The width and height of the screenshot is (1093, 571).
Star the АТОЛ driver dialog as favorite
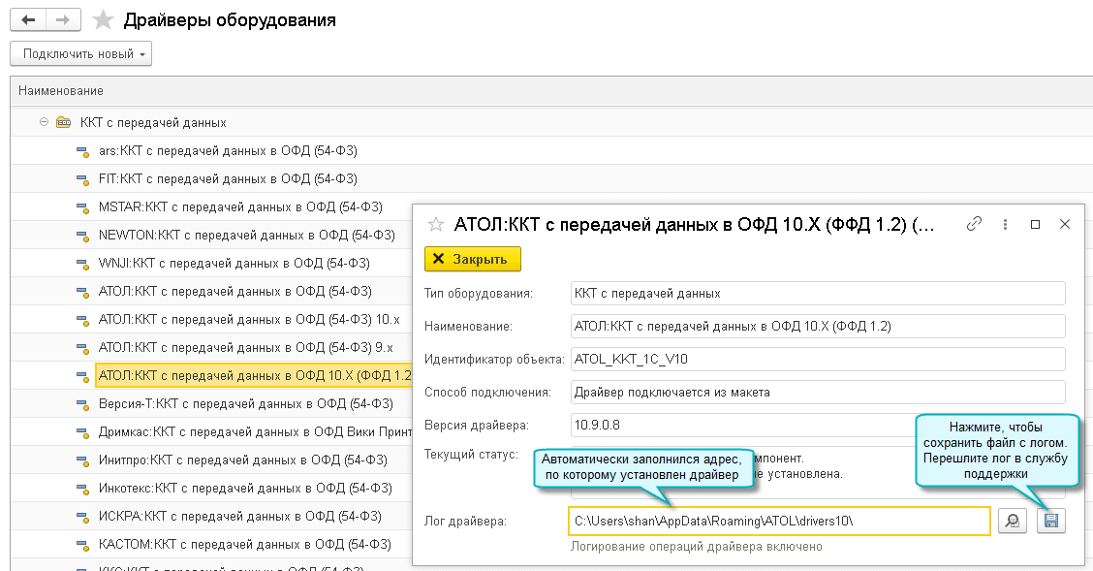click(x=436, y=225)
